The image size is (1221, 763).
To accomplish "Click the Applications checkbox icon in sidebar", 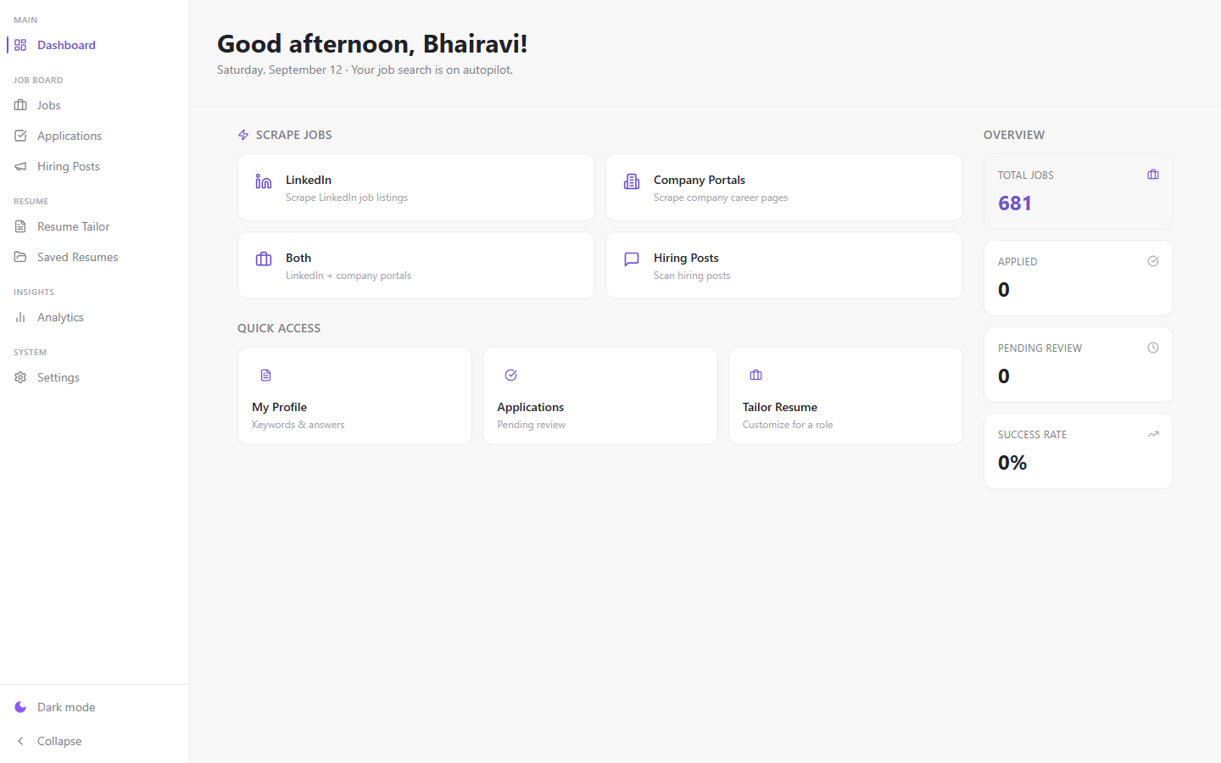I will (20, 136).
